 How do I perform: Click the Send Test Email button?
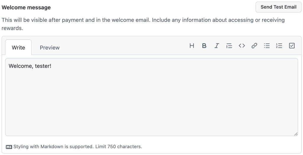click(x=278, y=7)
